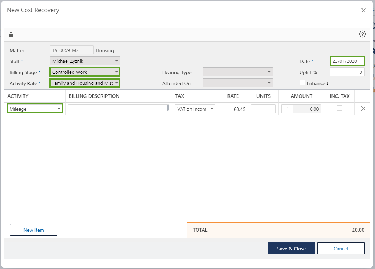Open the Activity Rate dropdown
This screenshot has height=269, width=375.
point(85,83)
